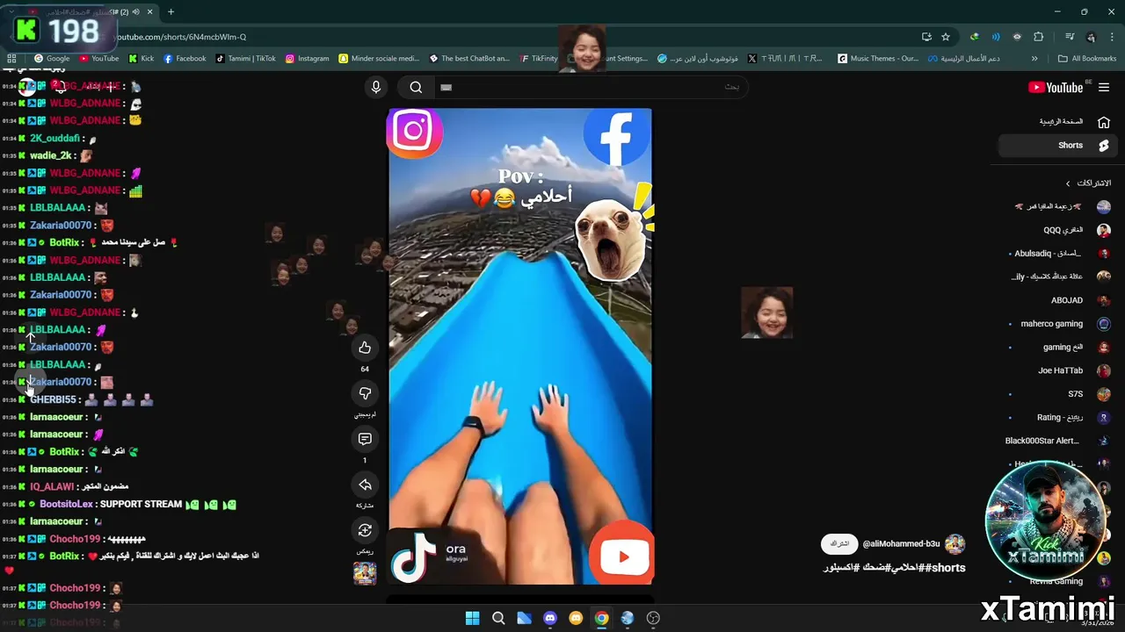Open the sound thumbnail below Remix
The width and height of the screenshot is (1125, 632).
(x=365, y=572)
